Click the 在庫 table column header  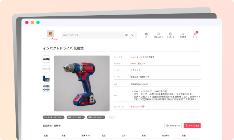[124, 136]
